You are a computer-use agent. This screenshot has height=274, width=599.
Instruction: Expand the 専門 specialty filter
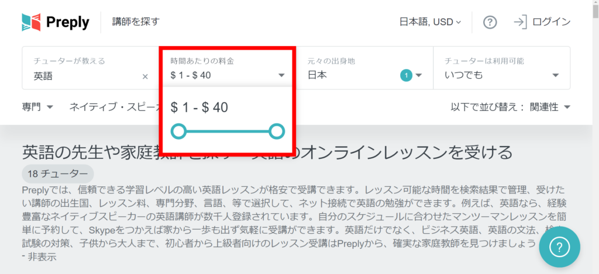[38, 107]
